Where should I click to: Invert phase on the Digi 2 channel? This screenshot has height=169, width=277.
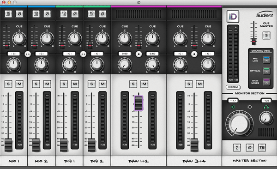click(102, 14)
